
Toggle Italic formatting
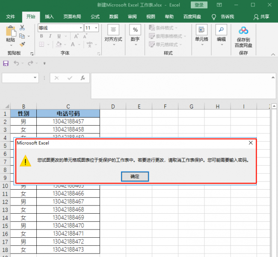pyautogui.click(x=50, y=36)
